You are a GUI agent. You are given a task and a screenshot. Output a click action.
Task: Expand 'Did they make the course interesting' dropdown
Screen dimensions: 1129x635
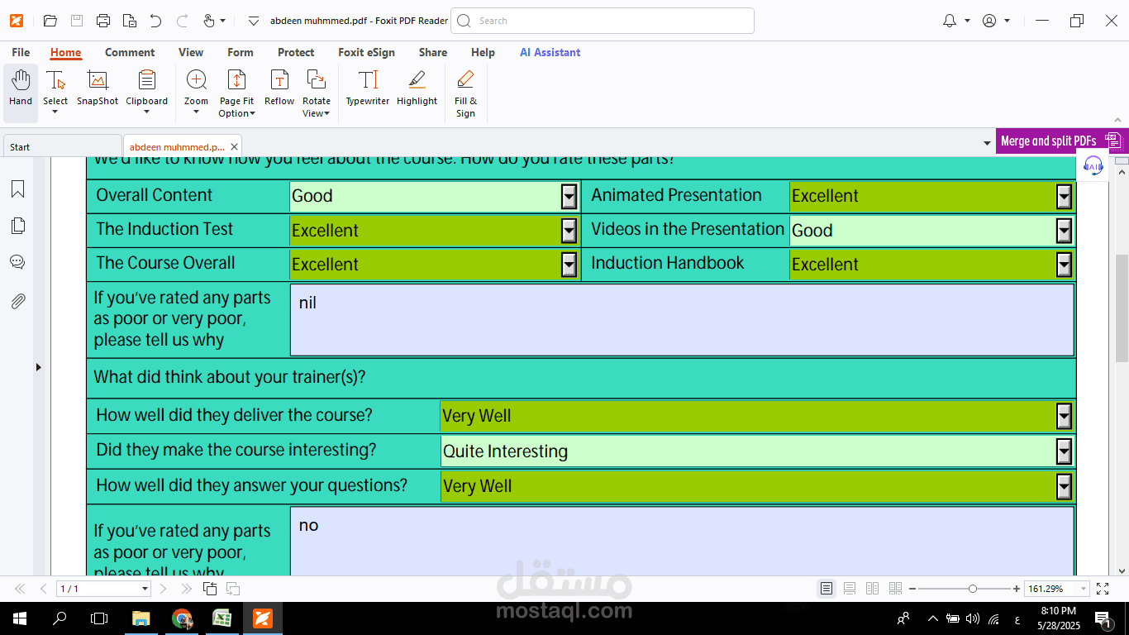pos(1064,451)
